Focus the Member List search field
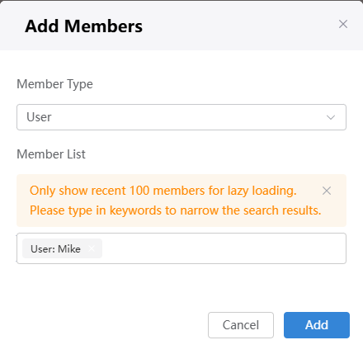Screen dimensions: 363x340 [x=181, y=248]
